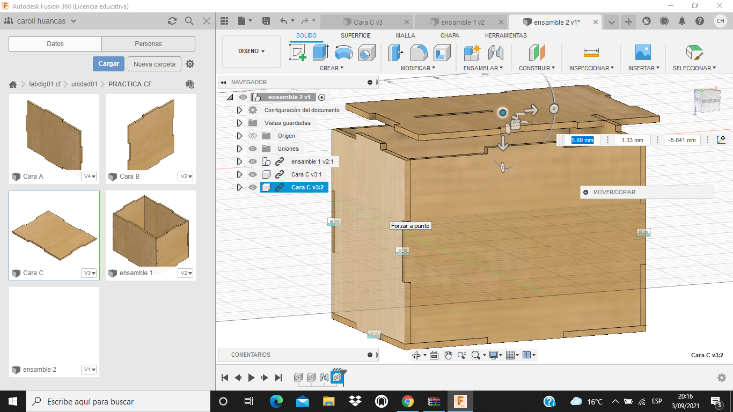The image size is (733, 412).
Task: Refresh the data panel
Action: pyautogui.click(x=172, y=21)
